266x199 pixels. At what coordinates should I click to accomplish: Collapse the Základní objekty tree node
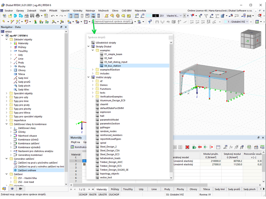(x=7, y=40)
